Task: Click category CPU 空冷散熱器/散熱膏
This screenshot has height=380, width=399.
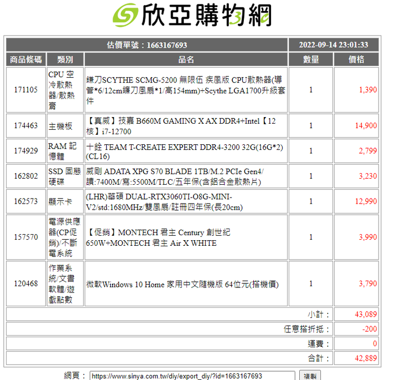Action: coord(62,90)
